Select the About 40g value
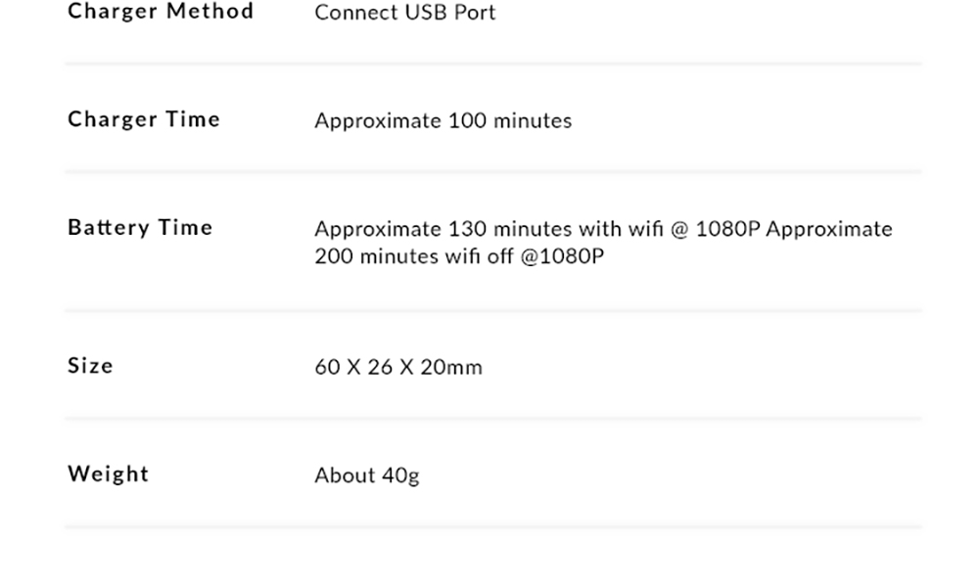Image resolution: width=979 pixels, height=587 pixels. tap(366, 475)
